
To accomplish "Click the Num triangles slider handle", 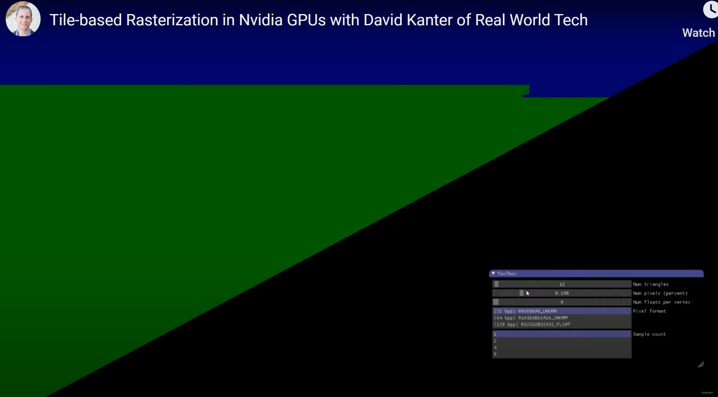I will pos(496,284).
